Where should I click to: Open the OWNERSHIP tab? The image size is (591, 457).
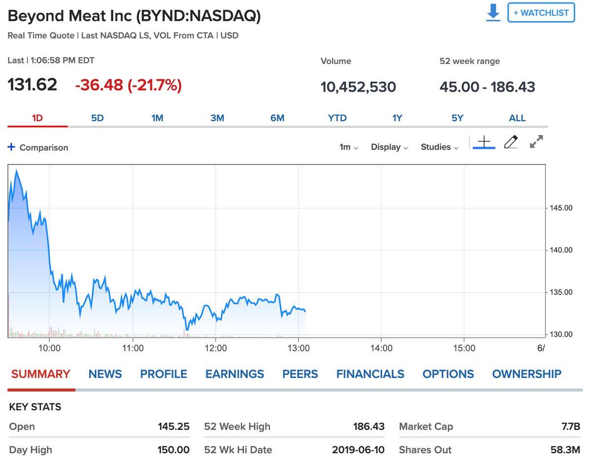[x=527, y=374]
